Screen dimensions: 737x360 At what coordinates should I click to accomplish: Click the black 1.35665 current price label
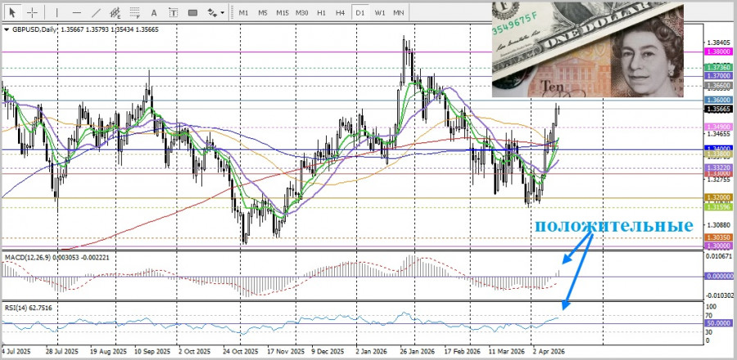point(717,108)
